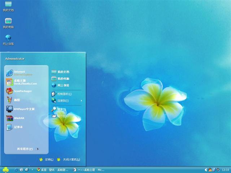This screenshot has height=173, width=231.
Task: Switch to the ->>>桌酷主题 - Mic... taskbar window
Action: pyautogui.click(x=89, y=170)
